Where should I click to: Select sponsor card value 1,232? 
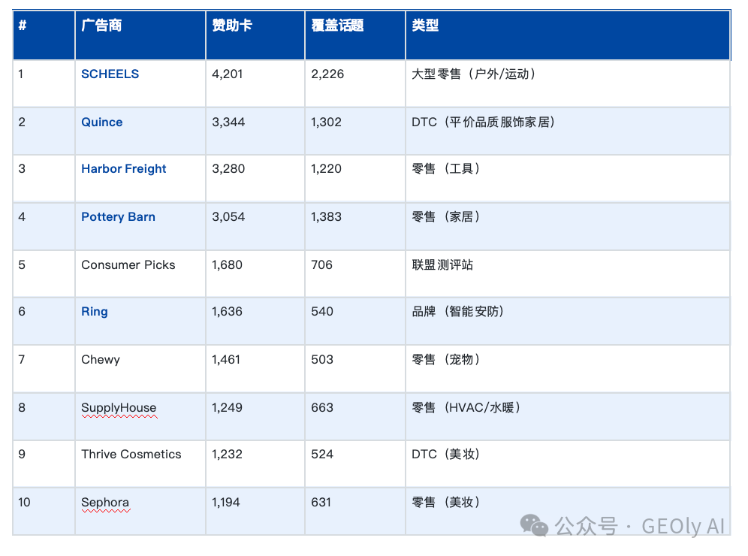click(227, 455)
